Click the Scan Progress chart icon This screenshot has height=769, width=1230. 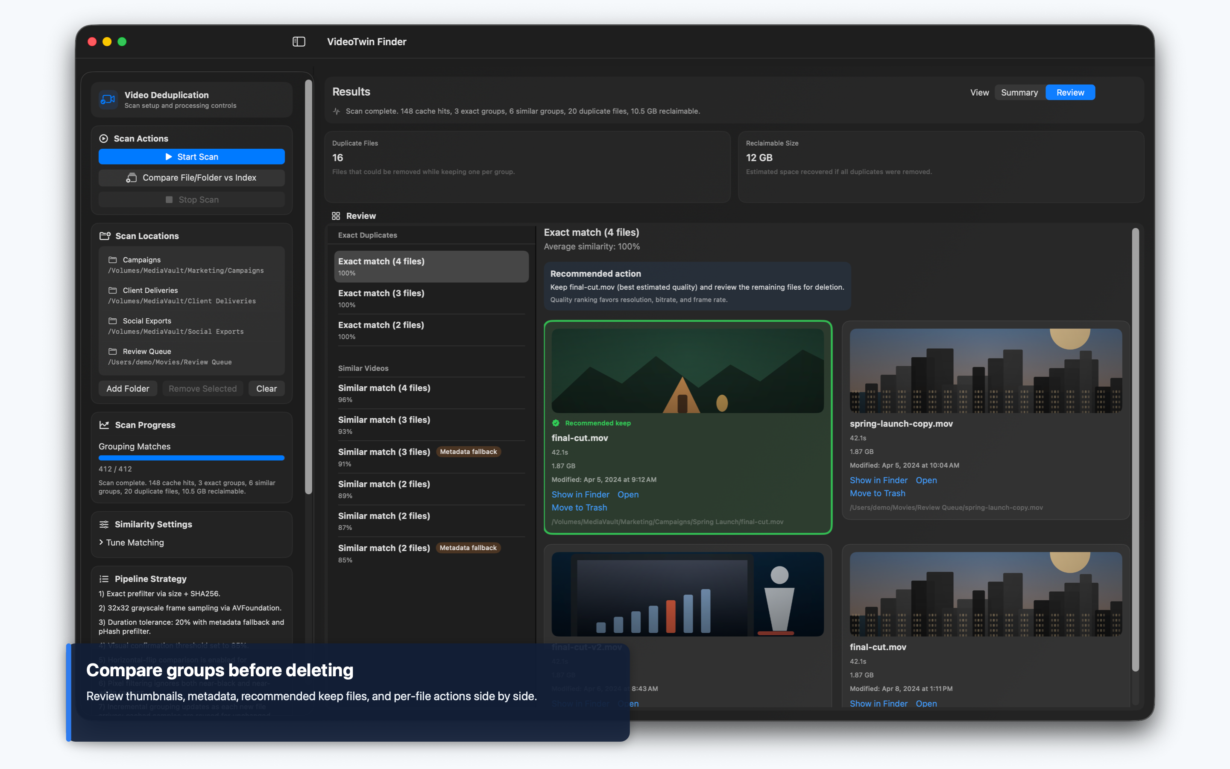click(x=104, y=425)
